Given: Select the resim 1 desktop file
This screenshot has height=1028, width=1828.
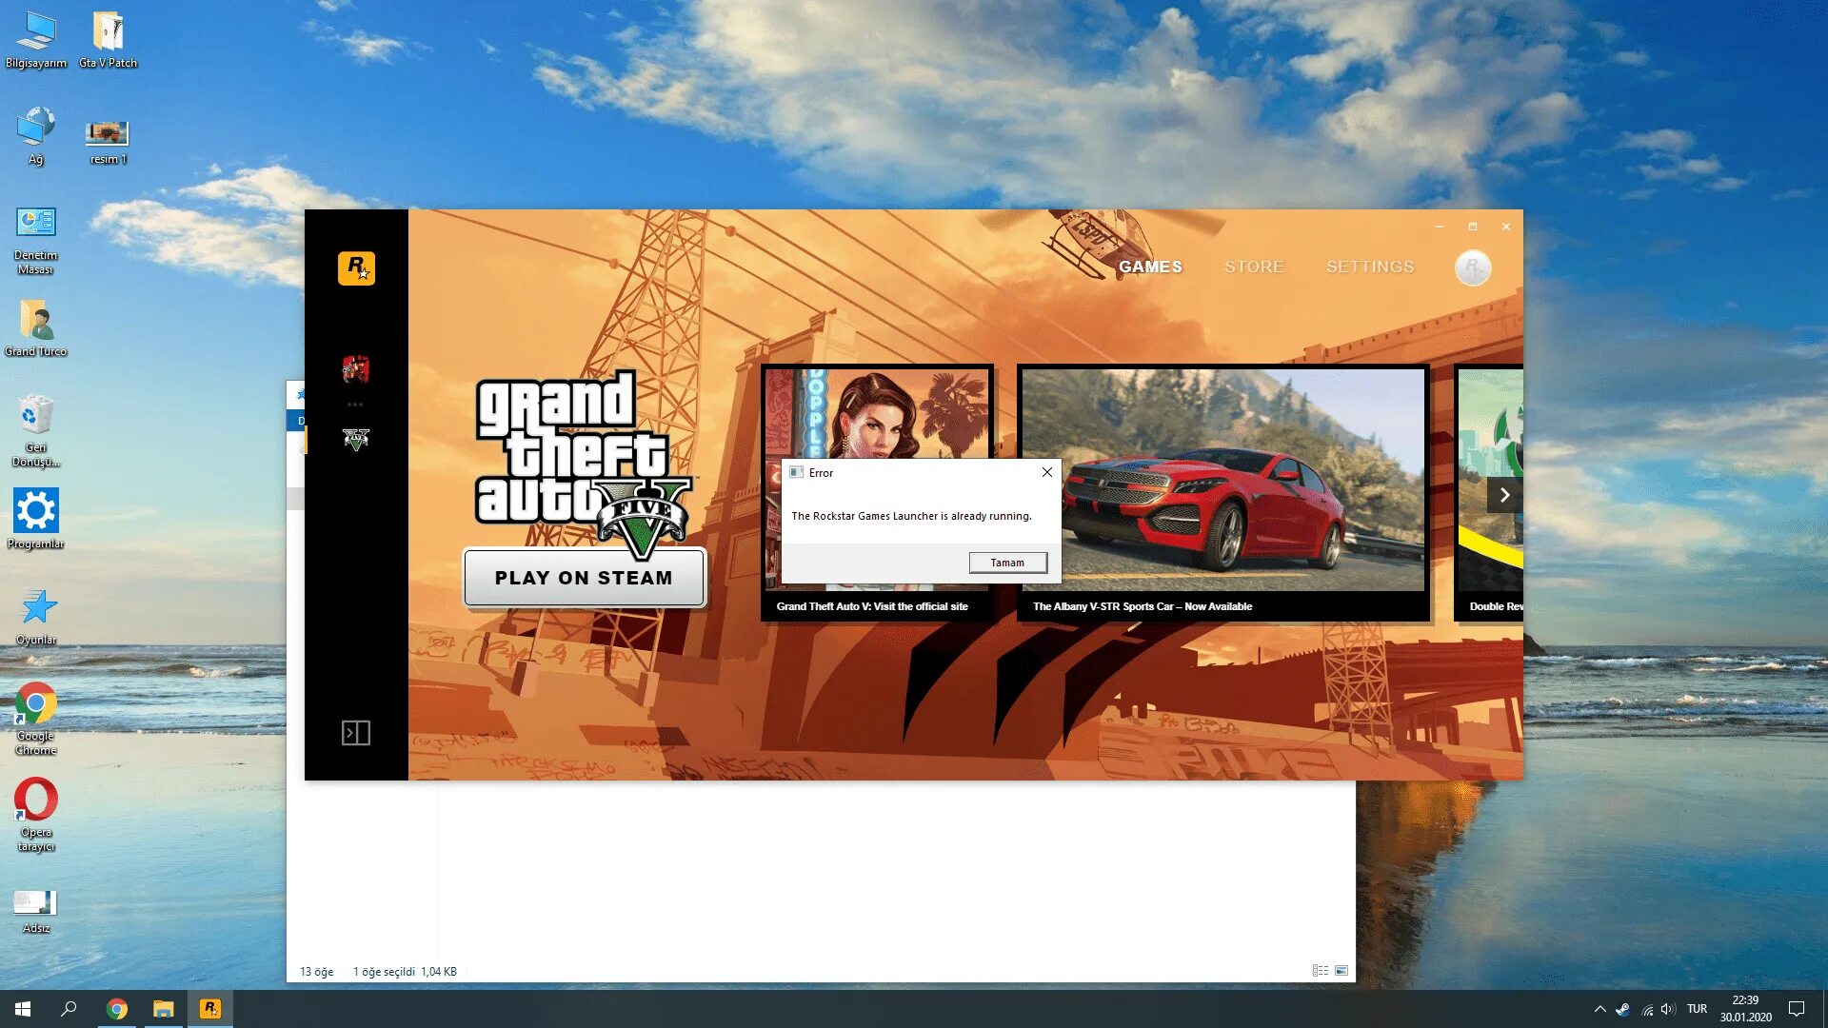Looking at the screenshot, I should pyautogui.click(x=108, y=142).
